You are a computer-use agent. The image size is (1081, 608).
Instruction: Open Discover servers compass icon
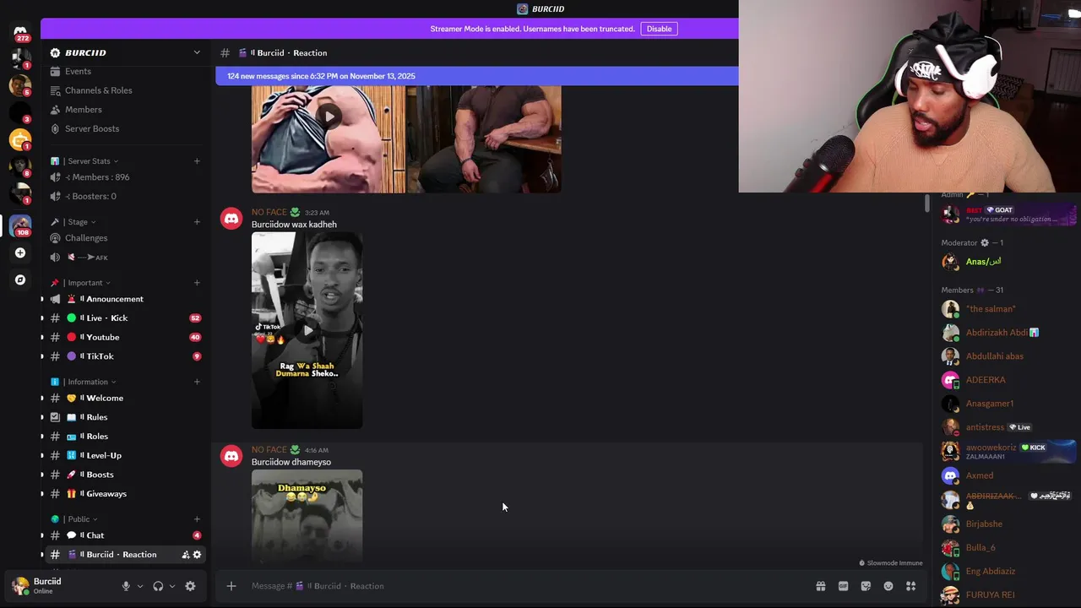click(20, 280)
